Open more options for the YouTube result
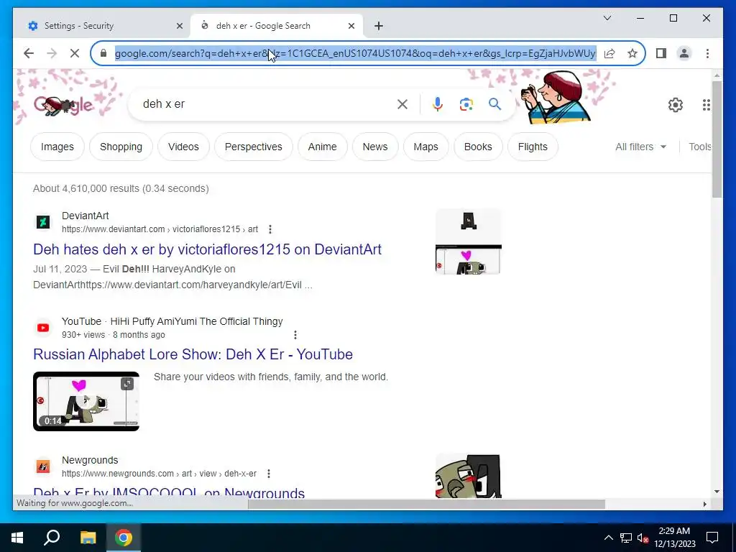The height and width of the screenshot is (552, 736). [295, 335]
